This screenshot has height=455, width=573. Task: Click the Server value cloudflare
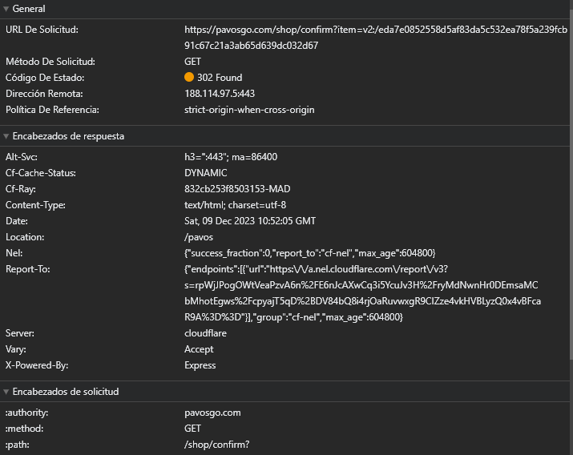207,333
